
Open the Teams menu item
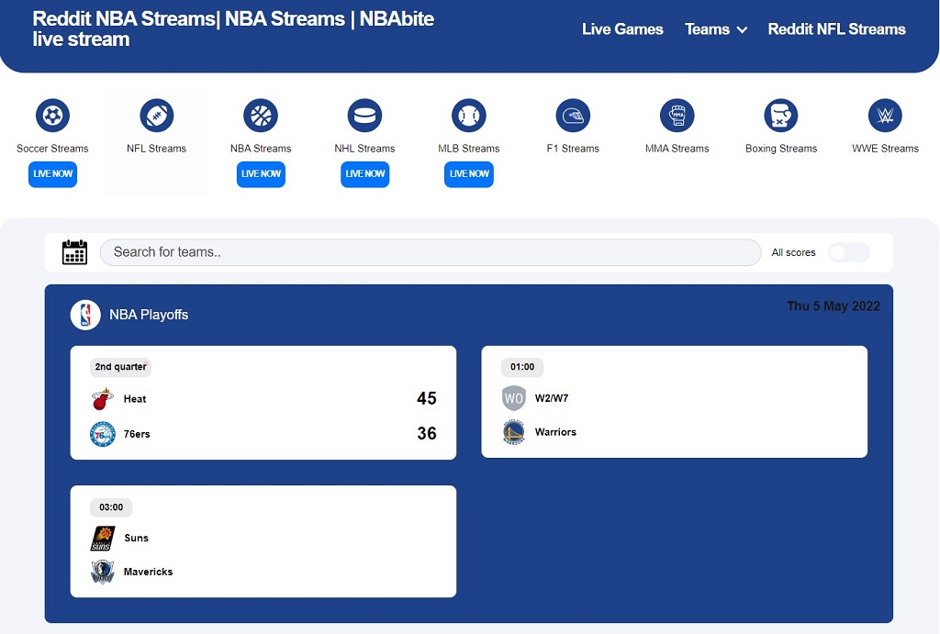coord(708,29)
